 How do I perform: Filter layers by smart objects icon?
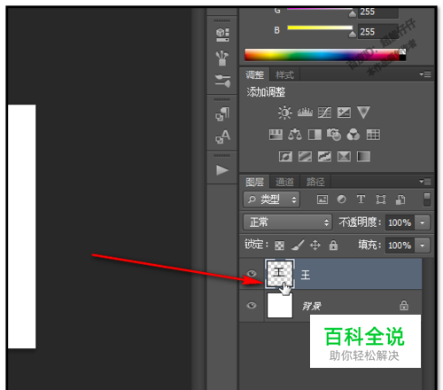tap(400, 199)
